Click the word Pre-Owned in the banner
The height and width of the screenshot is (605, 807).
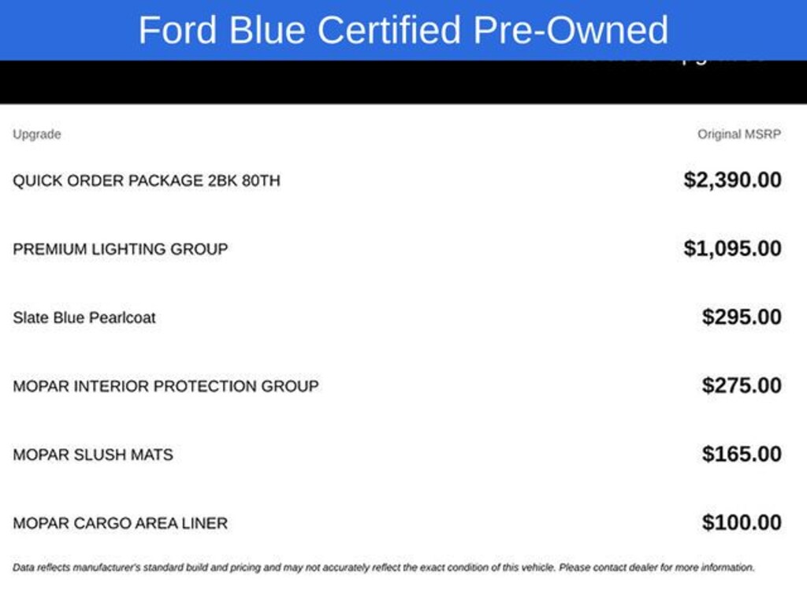click(x=571, y=30)
